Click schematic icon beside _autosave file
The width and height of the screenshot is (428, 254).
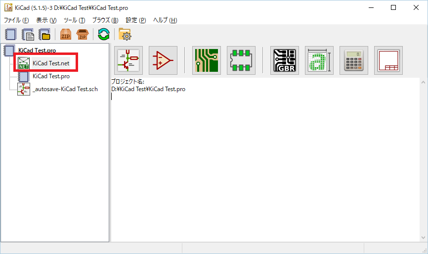[24, 89]
